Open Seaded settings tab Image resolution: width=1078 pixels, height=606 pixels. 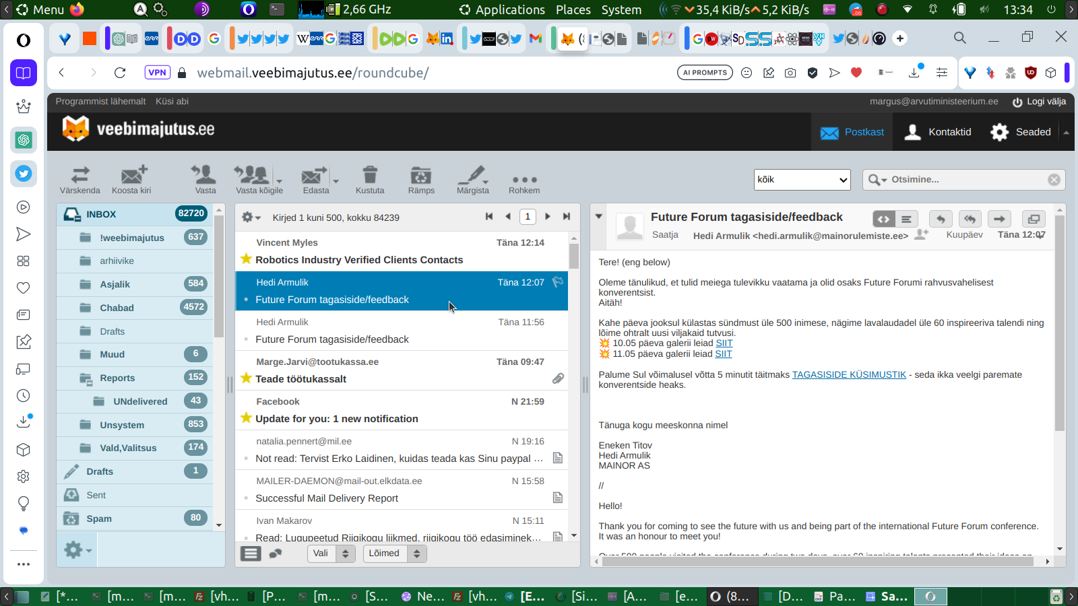(x=1020, y=132)
